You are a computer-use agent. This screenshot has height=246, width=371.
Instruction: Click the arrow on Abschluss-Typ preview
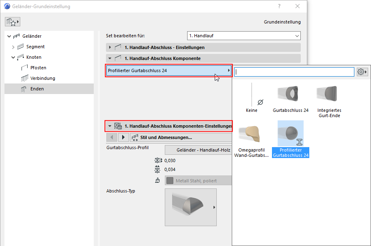[x=214, y=207]
